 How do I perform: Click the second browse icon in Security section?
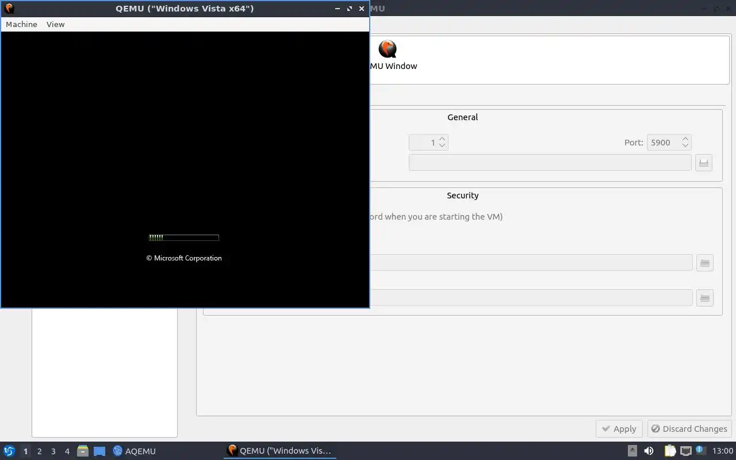pyautogui.click(x=704, y=298)
